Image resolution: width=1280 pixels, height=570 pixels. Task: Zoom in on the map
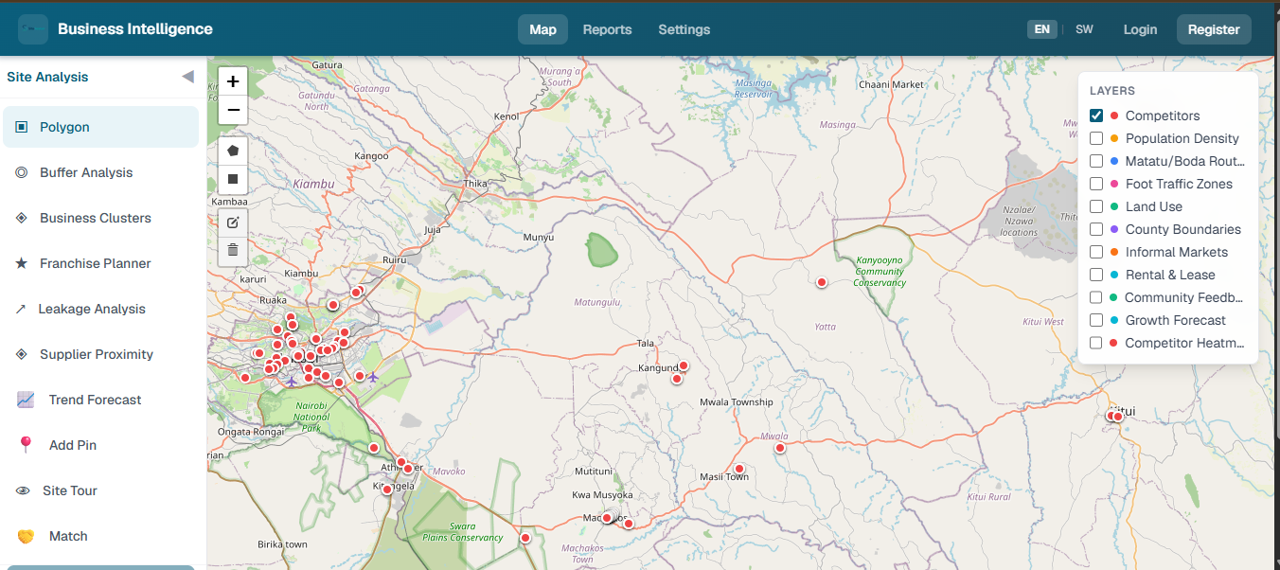tap(233, 81)
